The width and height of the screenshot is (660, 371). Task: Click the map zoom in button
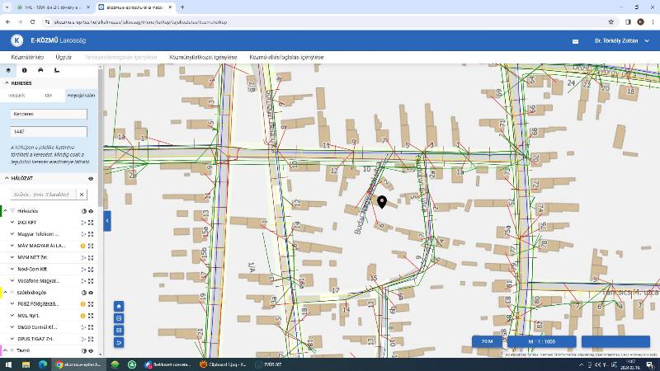(119, 318)
